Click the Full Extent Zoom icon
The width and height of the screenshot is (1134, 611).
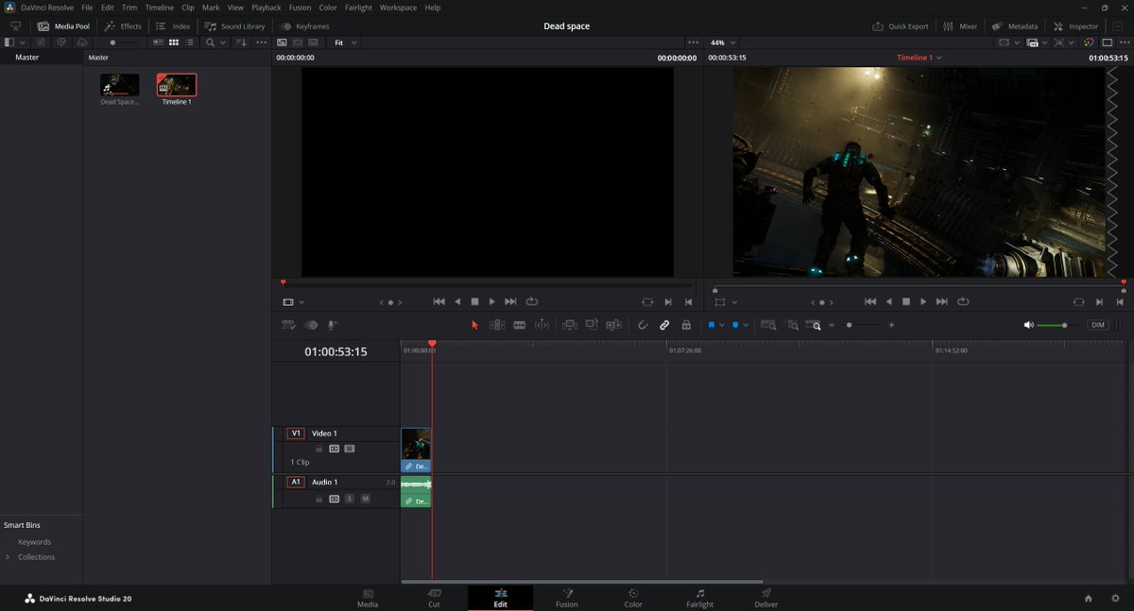click(x=768, y=325)
